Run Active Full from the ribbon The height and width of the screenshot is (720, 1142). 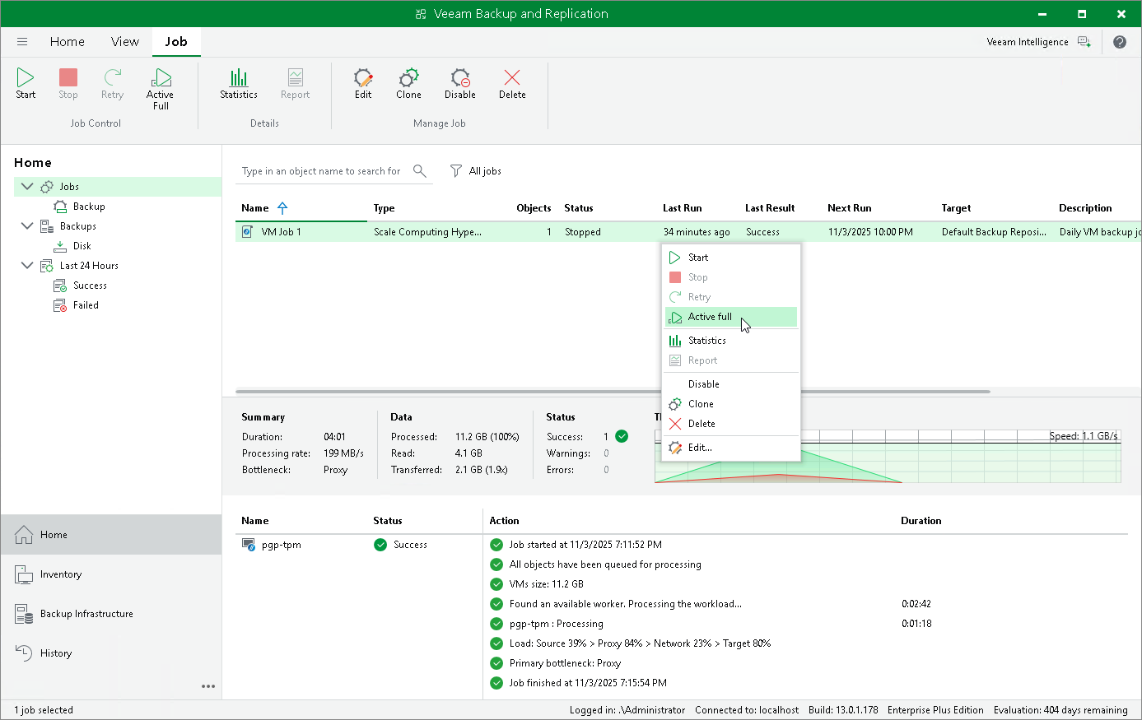pyautogui.click(x=161, y=77)
